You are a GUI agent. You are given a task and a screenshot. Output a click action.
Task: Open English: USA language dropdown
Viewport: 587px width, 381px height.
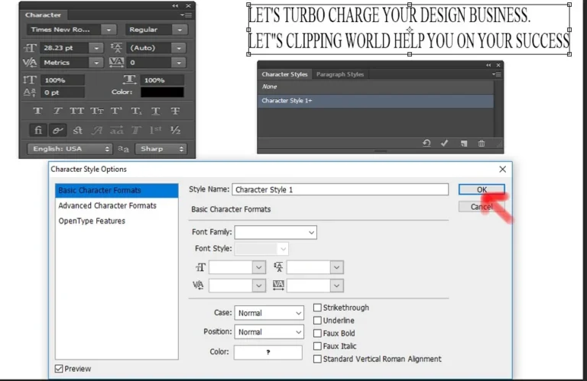pos(70,149)
